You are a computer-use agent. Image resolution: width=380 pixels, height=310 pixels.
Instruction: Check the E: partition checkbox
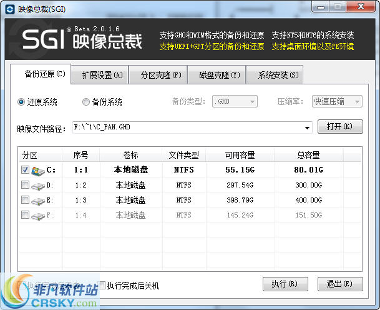tap(25, 200)
